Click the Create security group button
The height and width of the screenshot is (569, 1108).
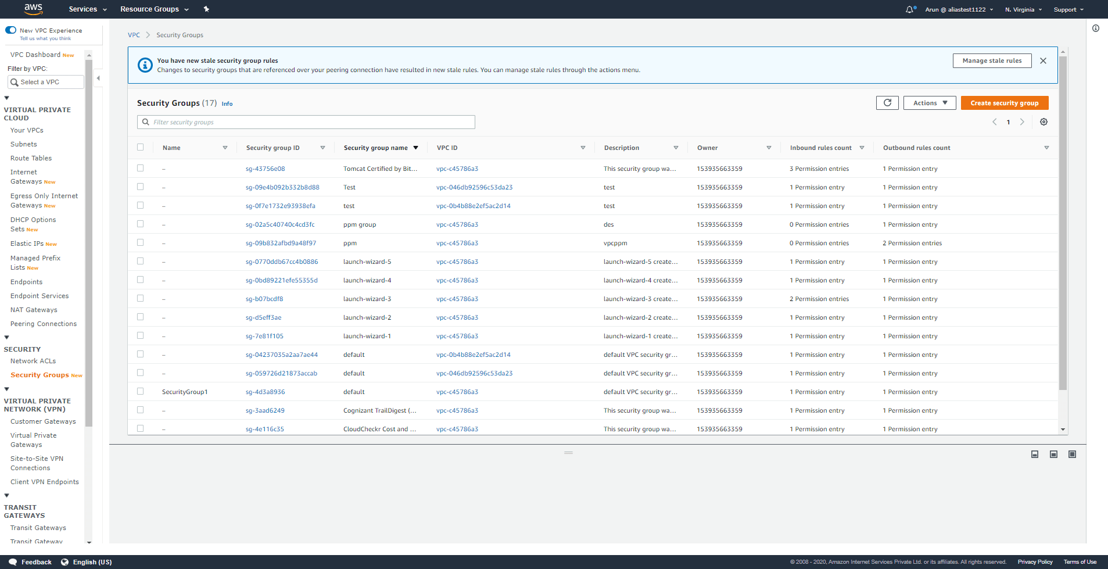[1005, 102]
